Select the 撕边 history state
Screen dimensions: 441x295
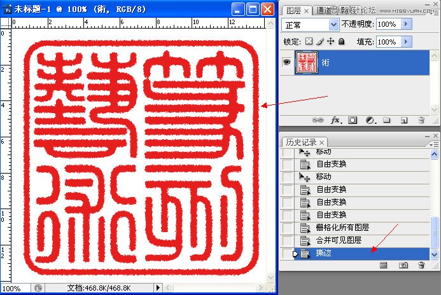(x=362, y=254)
